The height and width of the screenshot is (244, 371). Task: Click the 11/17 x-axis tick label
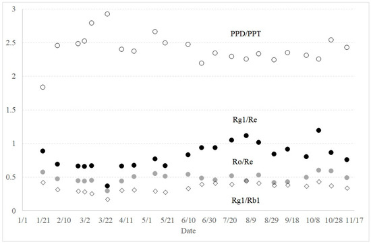354,220
